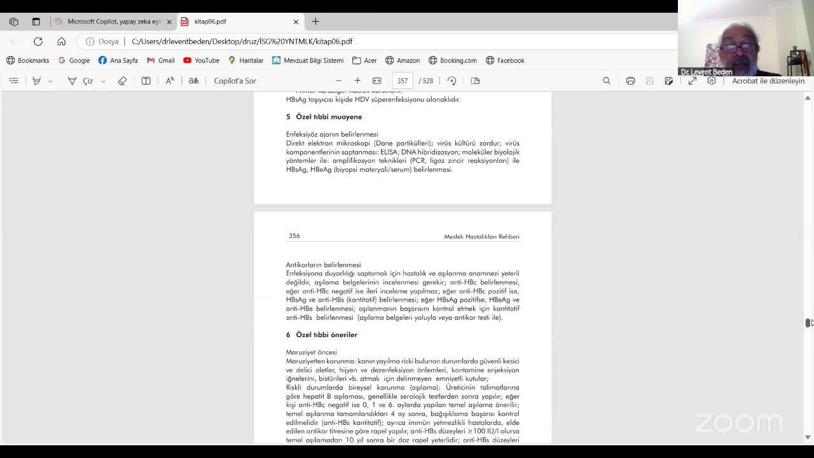Open the Ana Sayfa Facebook bookmark
This screenshot has width=814, height=458.
(118, 60)
